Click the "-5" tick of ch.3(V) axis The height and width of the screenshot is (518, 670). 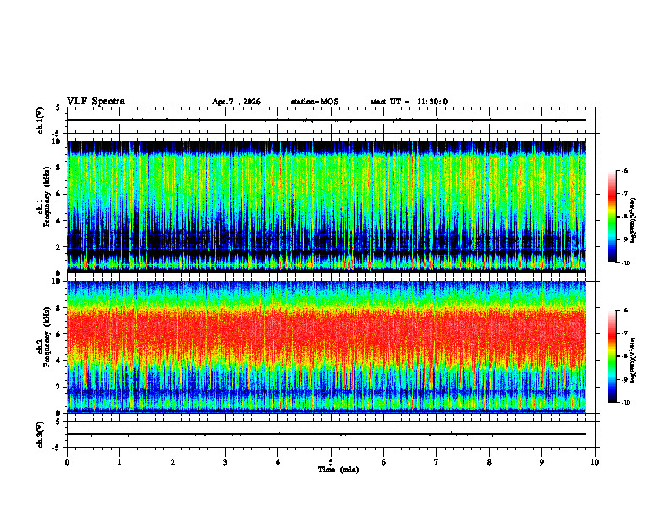coord(57,448)
